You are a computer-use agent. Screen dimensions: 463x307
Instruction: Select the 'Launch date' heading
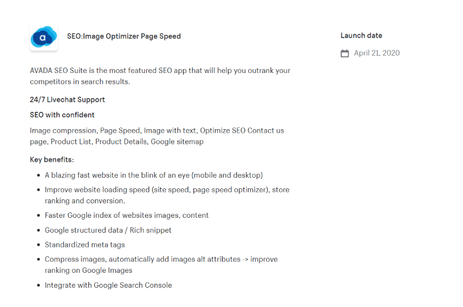pyautogui.click(x=361, y=35)
